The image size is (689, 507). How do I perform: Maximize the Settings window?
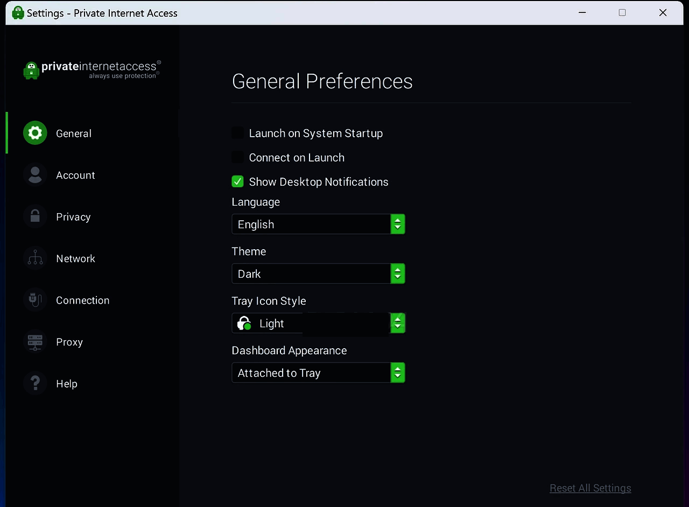click(622, 12)
